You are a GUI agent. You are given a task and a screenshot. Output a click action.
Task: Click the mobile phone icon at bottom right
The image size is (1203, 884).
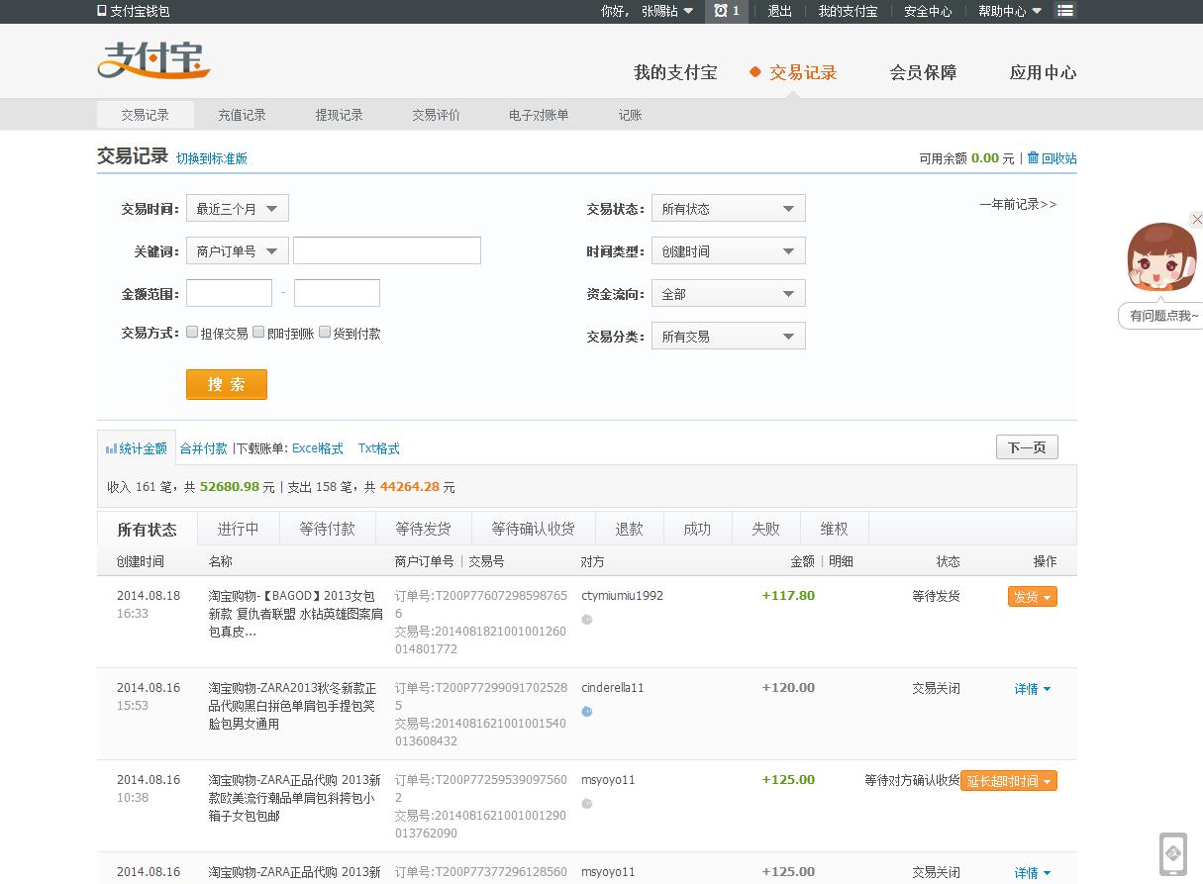point(1173,853)
